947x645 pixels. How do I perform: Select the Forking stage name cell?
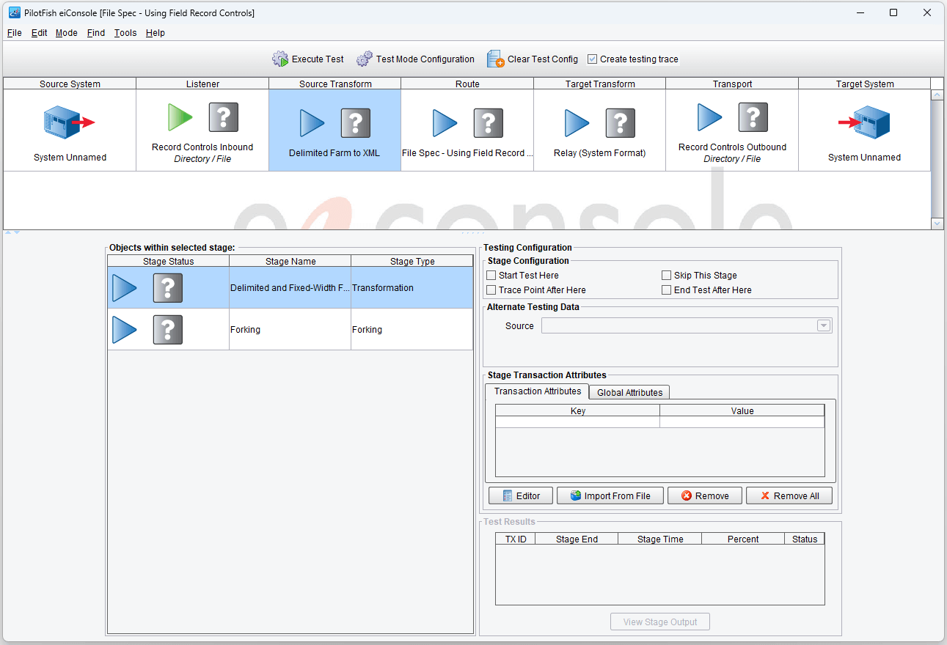pos(290,330)
